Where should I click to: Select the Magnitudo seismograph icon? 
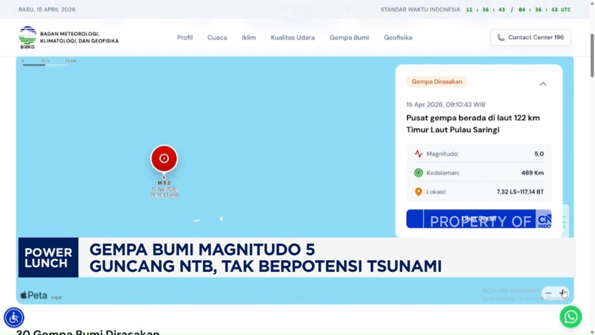pos(418,154)
